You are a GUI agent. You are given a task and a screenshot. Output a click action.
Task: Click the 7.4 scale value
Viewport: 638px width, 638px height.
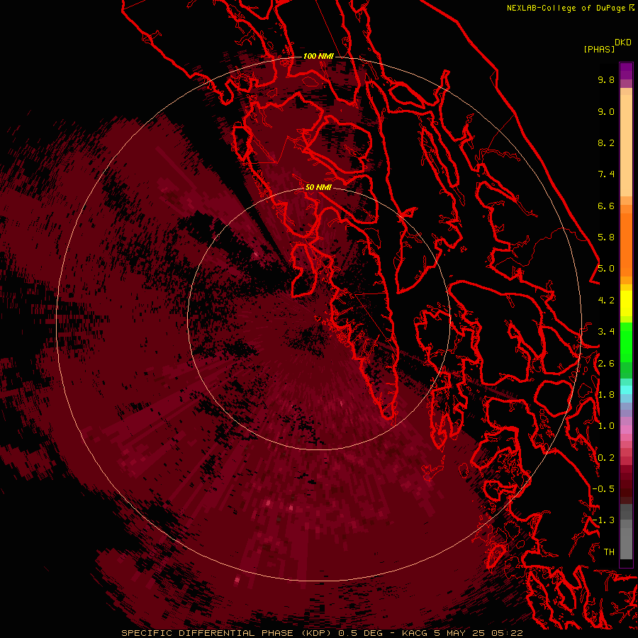(606, 174)
